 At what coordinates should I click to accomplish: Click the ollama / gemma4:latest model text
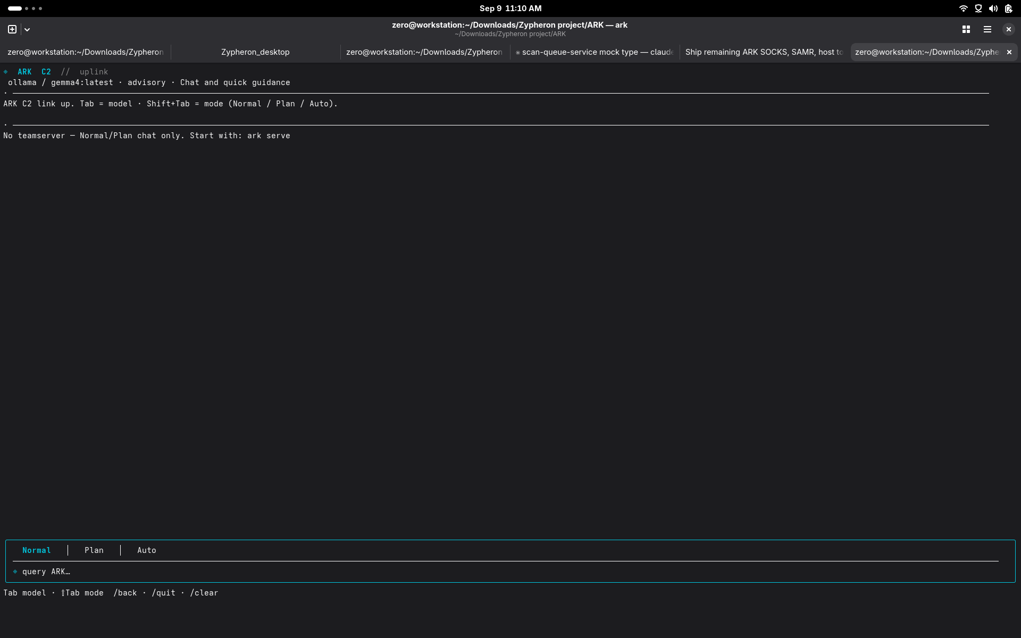point(61,82)
